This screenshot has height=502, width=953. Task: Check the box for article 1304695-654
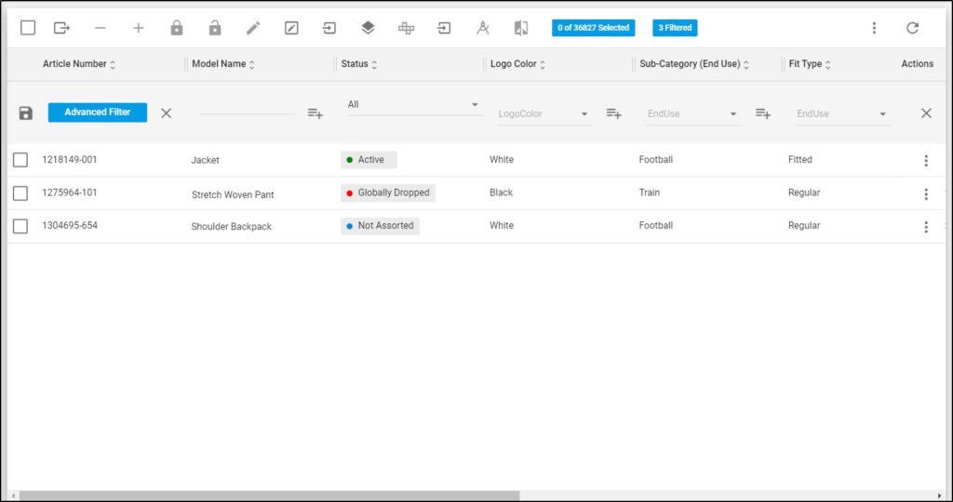20,226
